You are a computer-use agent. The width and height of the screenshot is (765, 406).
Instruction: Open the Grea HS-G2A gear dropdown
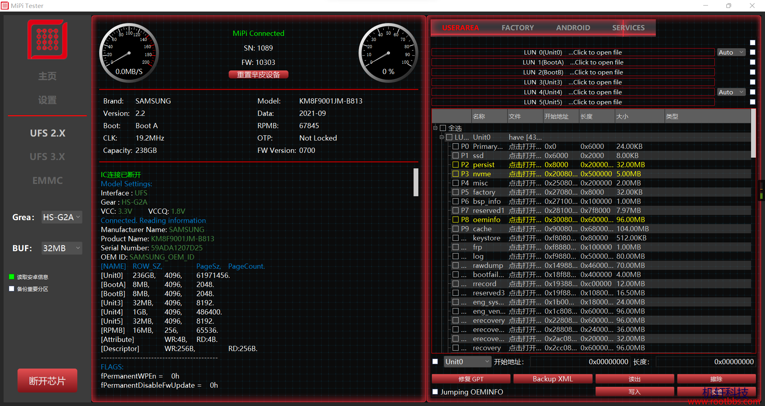[62, 217]
